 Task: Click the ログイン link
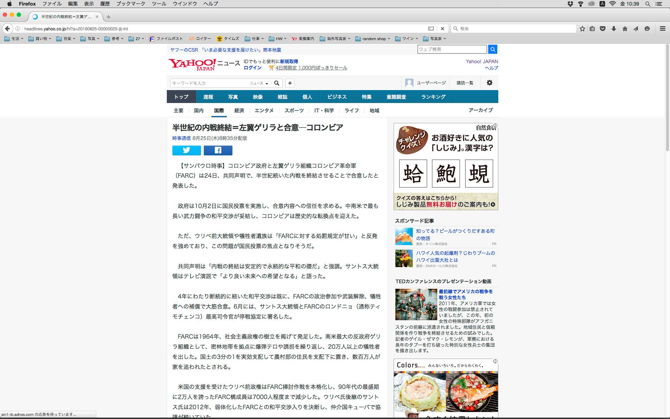coord(252,68)
